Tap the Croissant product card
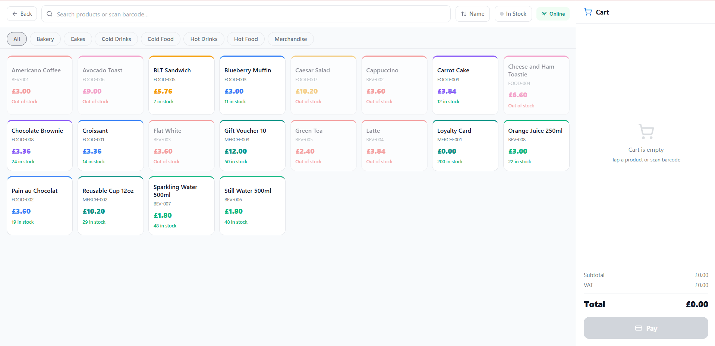 pos(111,145)
